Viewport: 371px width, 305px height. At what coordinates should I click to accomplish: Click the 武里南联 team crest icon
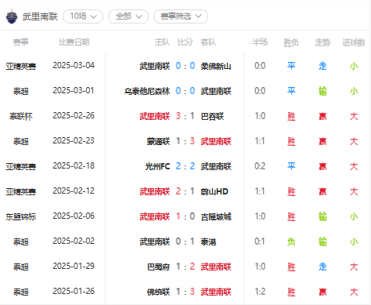(x=12, y=16)
